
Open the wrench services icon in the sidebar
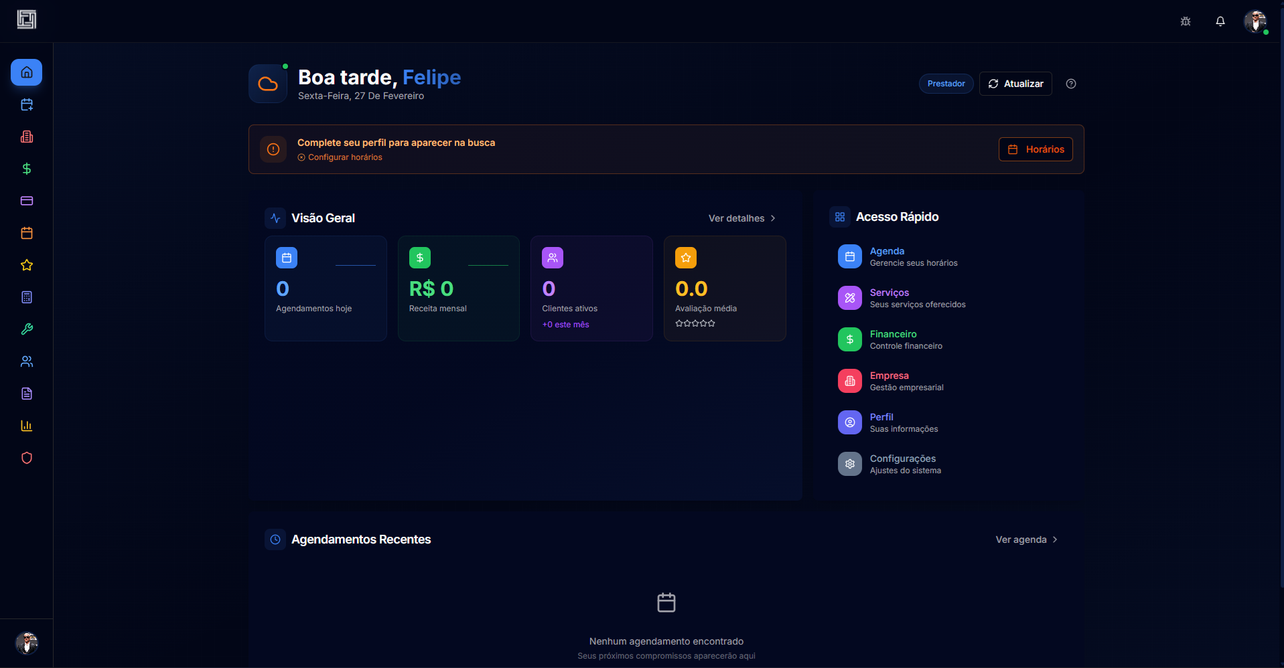26,329
